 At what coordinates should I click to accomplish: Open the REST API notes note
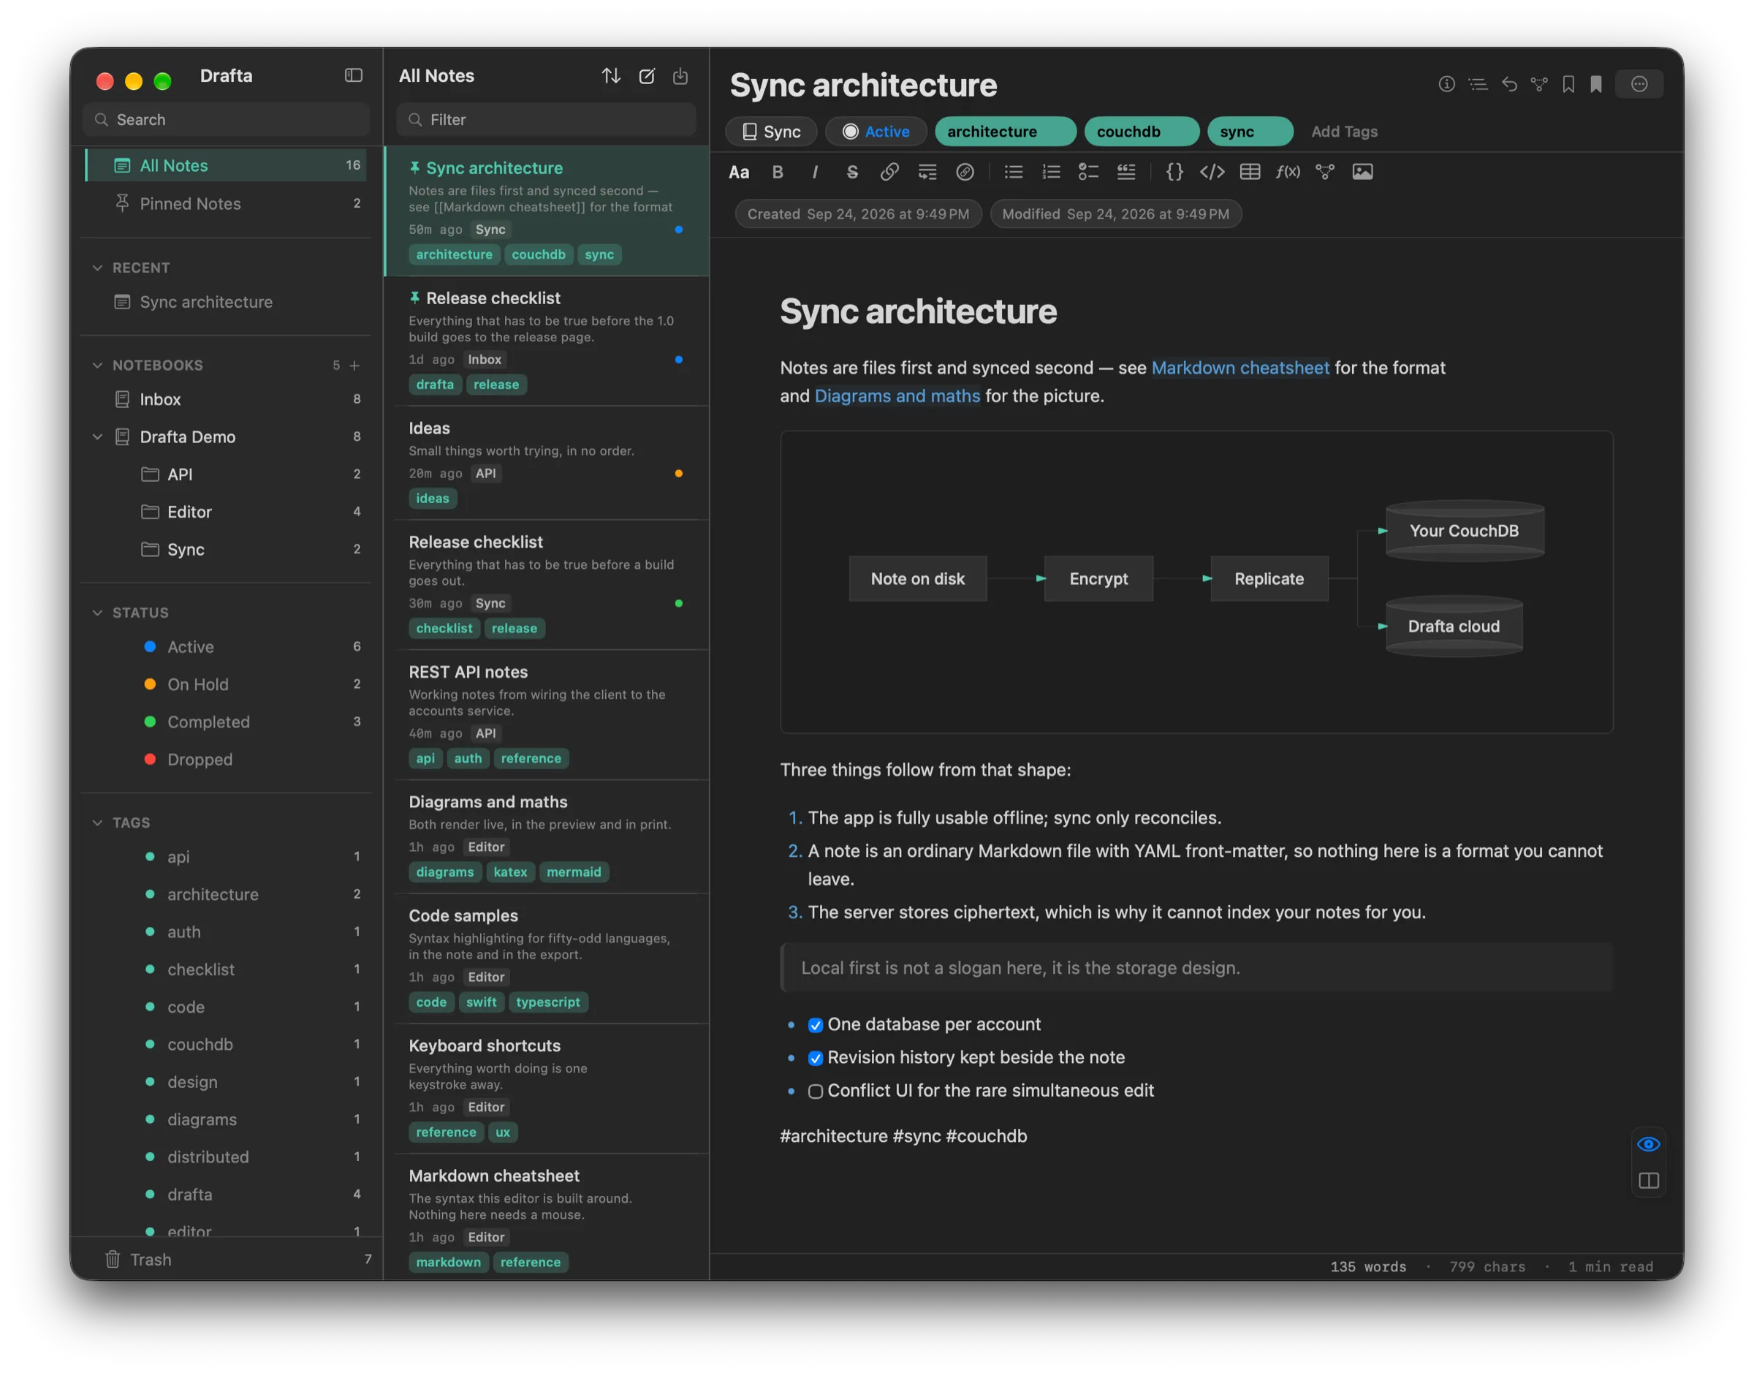click(x=547, y=714)
